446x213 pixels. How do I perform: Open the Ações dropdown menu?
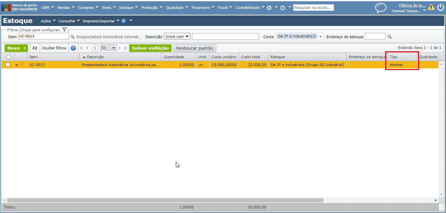48,21
